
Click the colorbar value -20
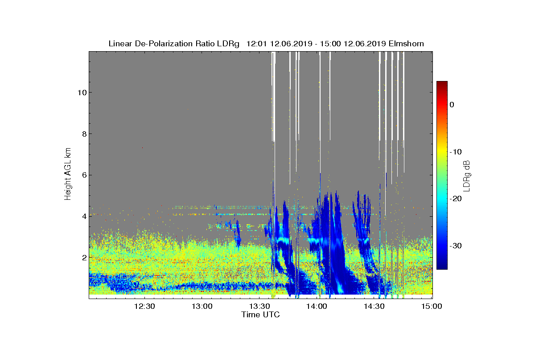(455, 199)
